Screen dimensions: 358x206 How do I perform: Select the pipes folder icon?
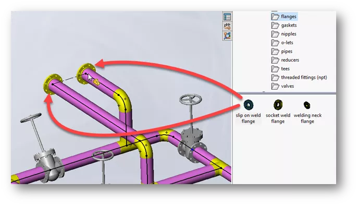(x=275, y=52)
